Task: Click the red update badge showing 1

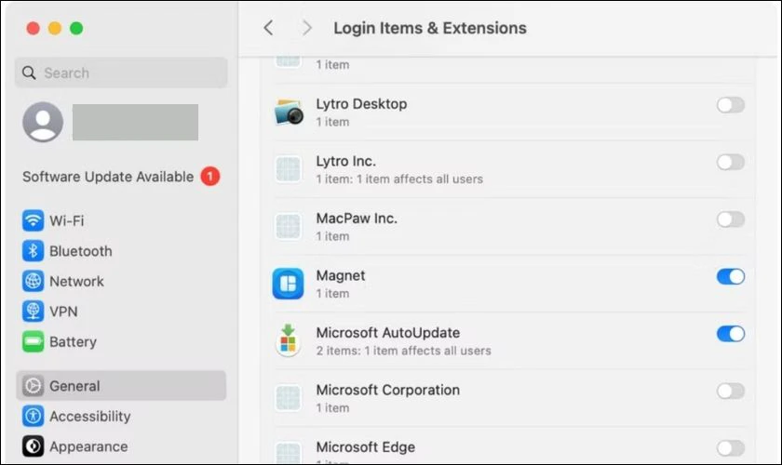Action: point(210,176)
